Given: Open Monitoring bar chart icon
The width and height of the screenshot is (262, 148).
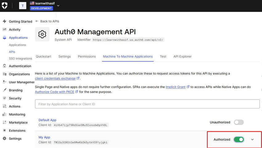Looking at the screenshot, I should pyautogui.click(x=5, y=114).
